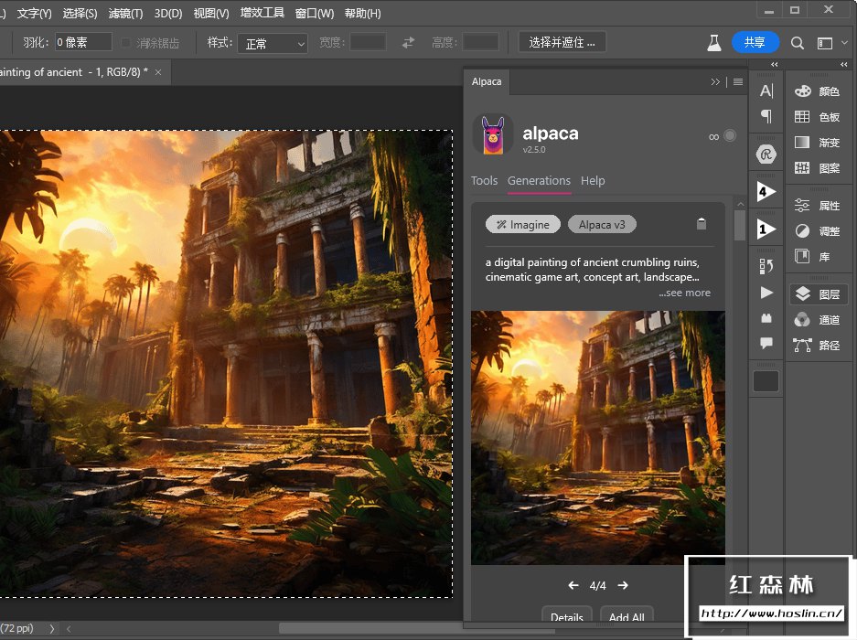The height and width of the screenshot is (640, 857).
Task: Open the 图层 layers panel
Action: click(818, 294)
